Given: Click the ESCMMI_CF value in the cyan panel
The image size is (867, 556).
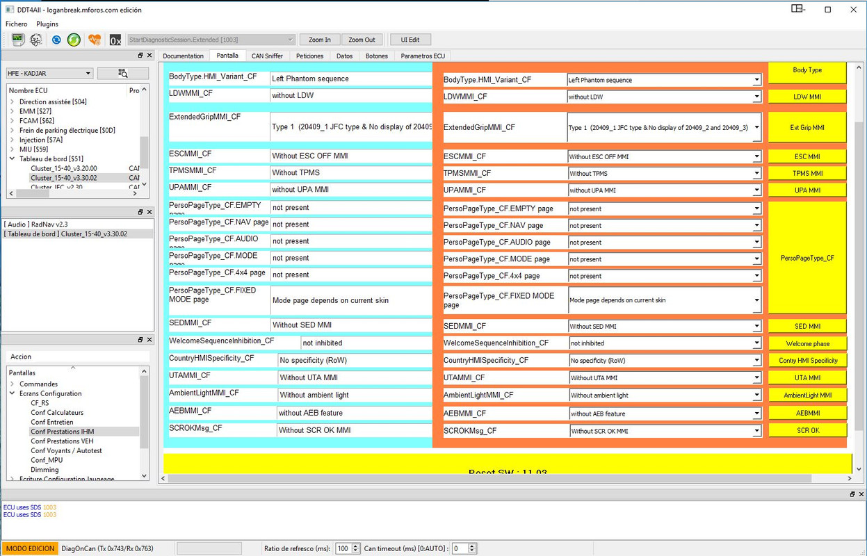Looking at the screenshot, I should (x=350, y=156).
